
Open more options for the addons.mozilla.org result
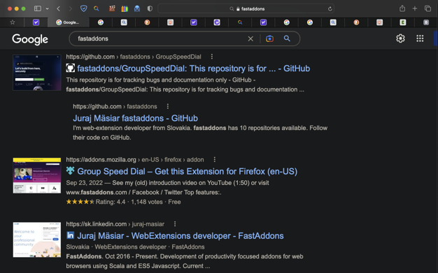215,159
